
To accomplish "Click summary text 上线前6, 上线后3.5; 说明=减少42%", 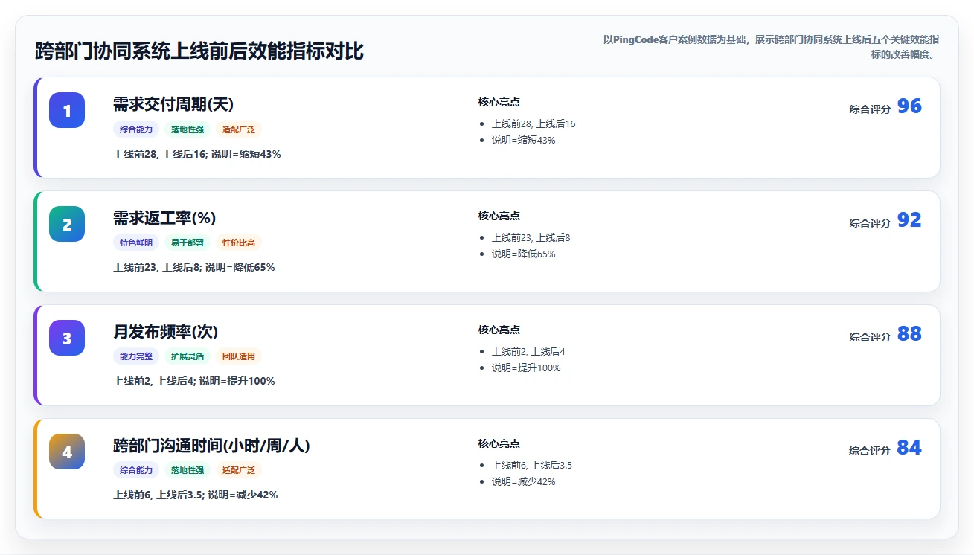I will tap(196, 495).
